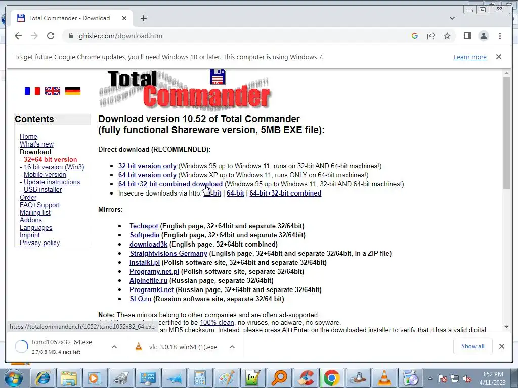
Task: Open the Straightvisions Germany mirror
Action: pyautogui.click(x=168, y=254)
